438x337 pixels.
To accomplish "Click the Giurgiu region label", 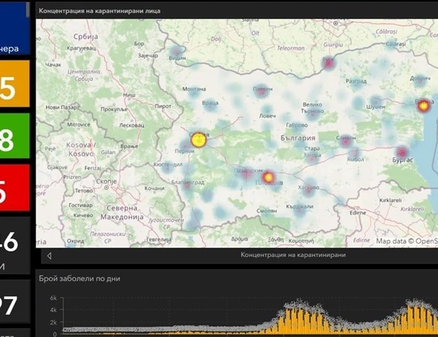I will [333, 45].
